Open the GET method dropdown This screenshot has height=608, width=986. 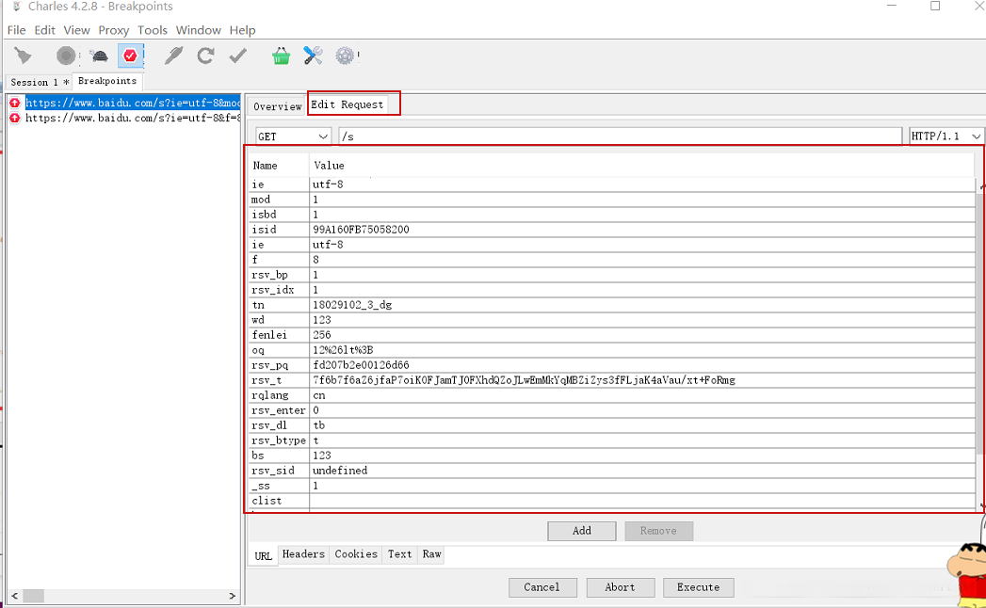(294, 136)
